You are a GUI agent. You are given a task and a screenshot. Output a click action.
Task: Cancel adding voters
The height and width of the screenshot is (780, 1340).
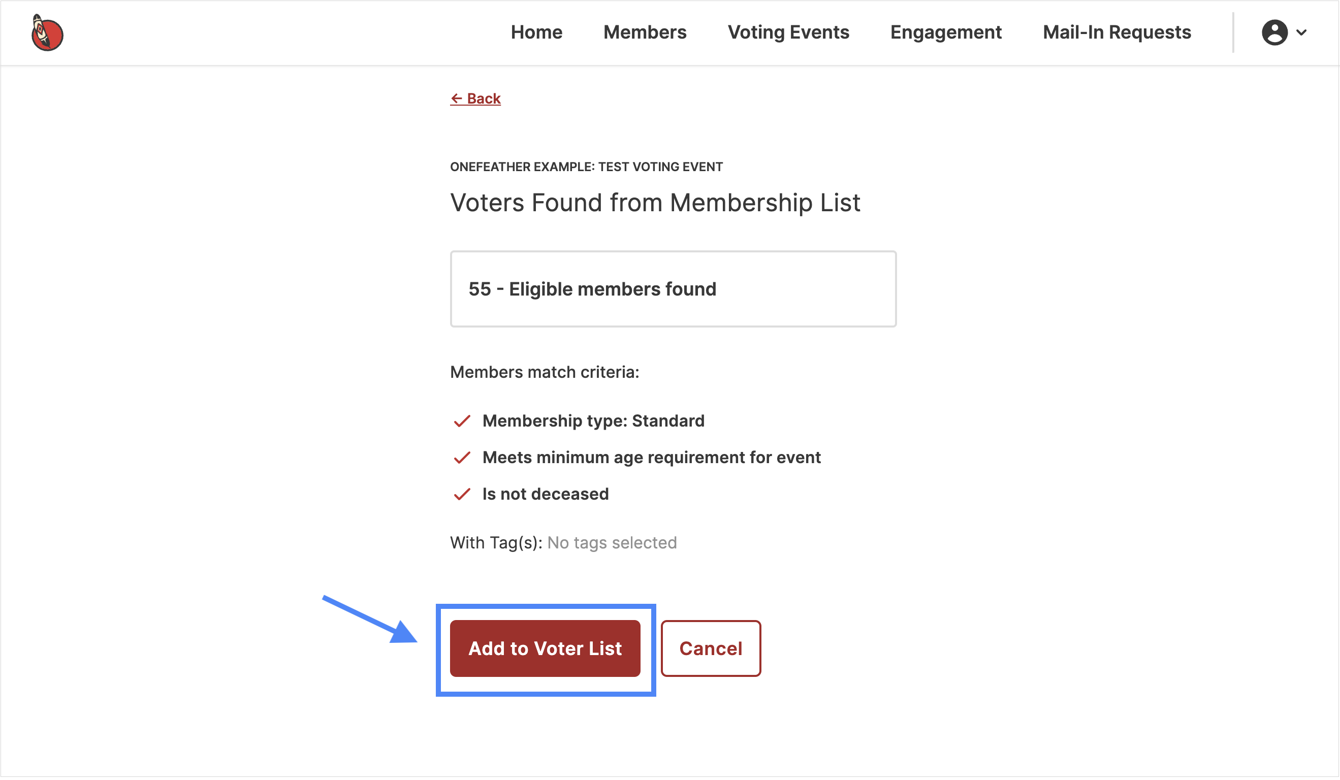tap(711, 648)
